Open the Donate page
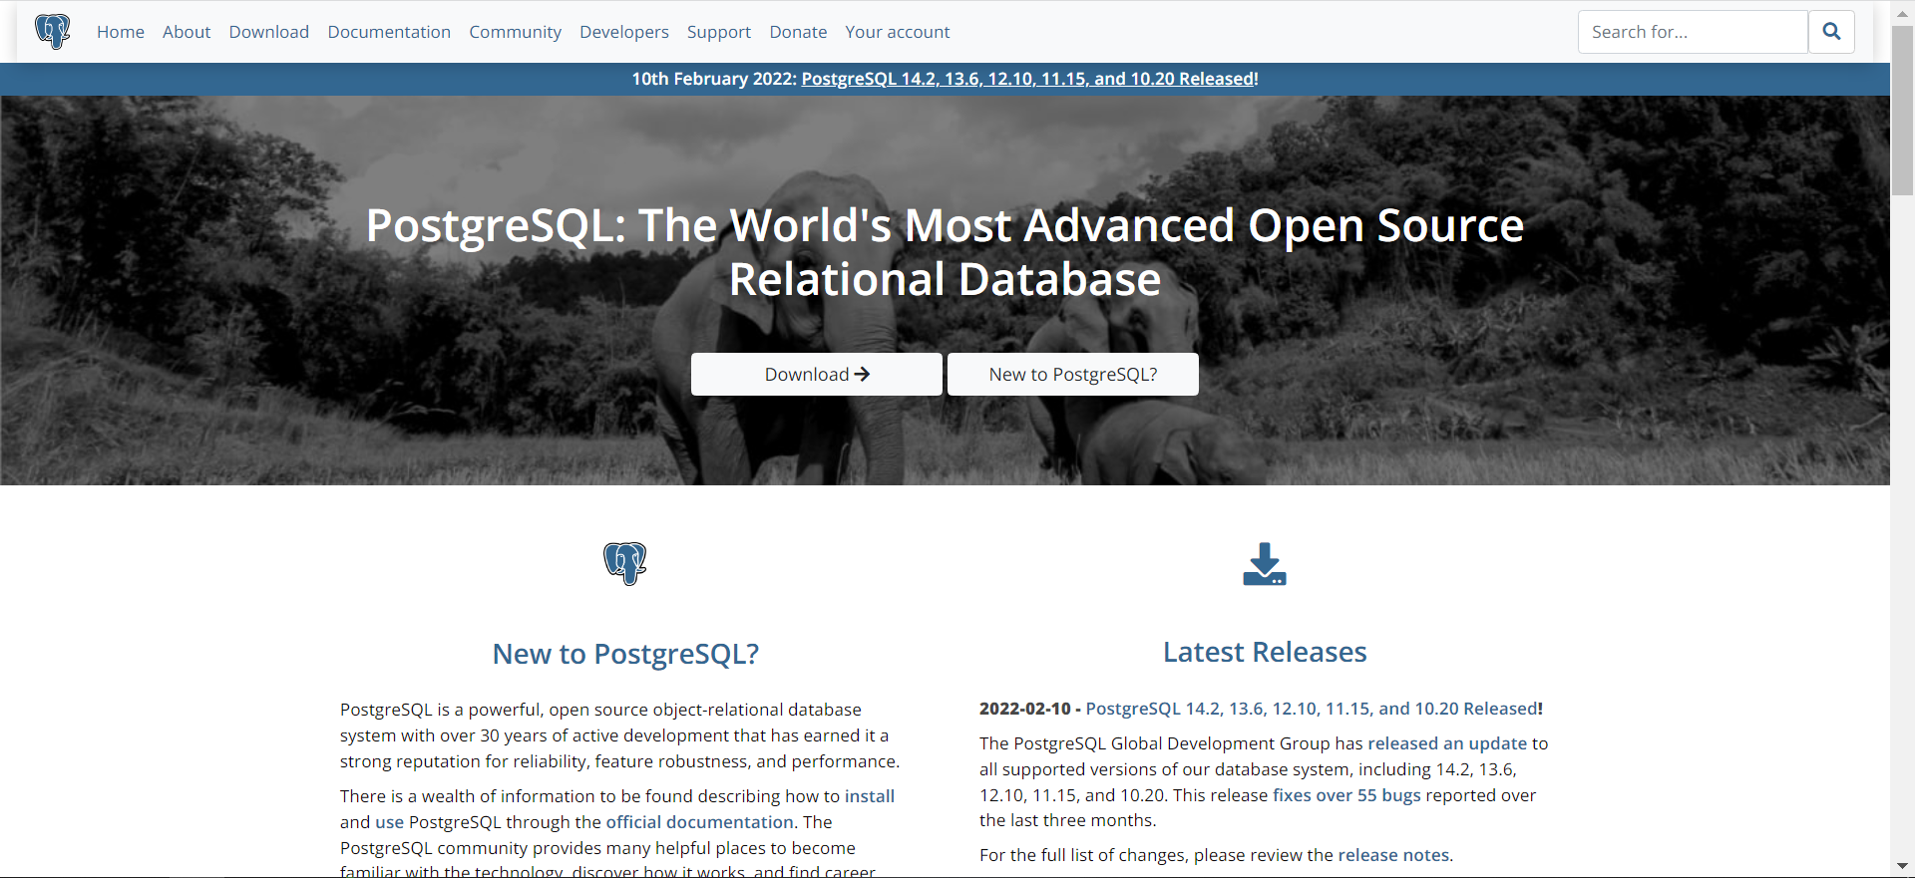This screenshot has height=878, width=1915. 798,32
